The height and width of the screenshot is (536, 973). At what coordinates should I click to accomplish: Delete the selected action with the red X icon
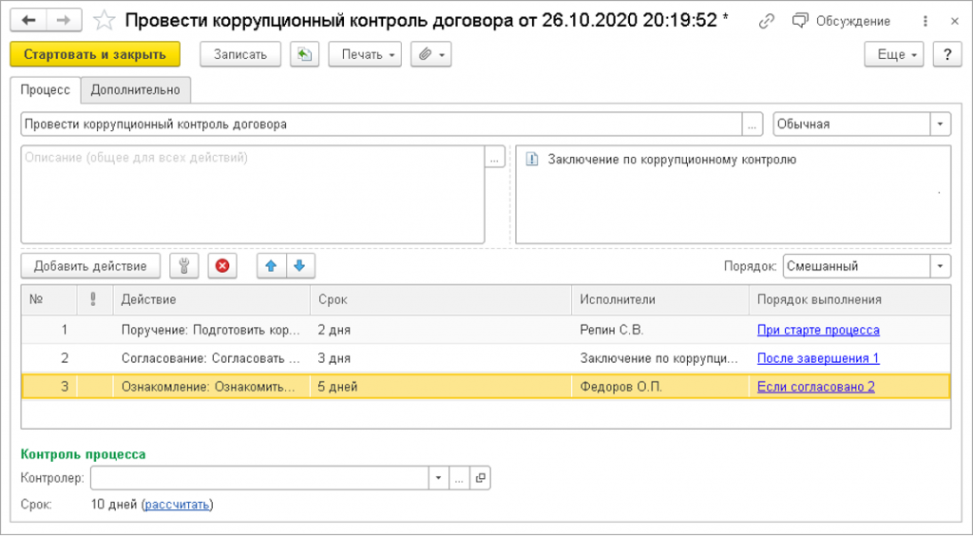pyautogui.click(x=222, y=266)
